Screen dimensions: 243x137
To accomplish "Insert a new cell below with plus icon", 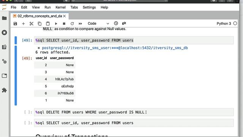I will [x=24, y=24].
